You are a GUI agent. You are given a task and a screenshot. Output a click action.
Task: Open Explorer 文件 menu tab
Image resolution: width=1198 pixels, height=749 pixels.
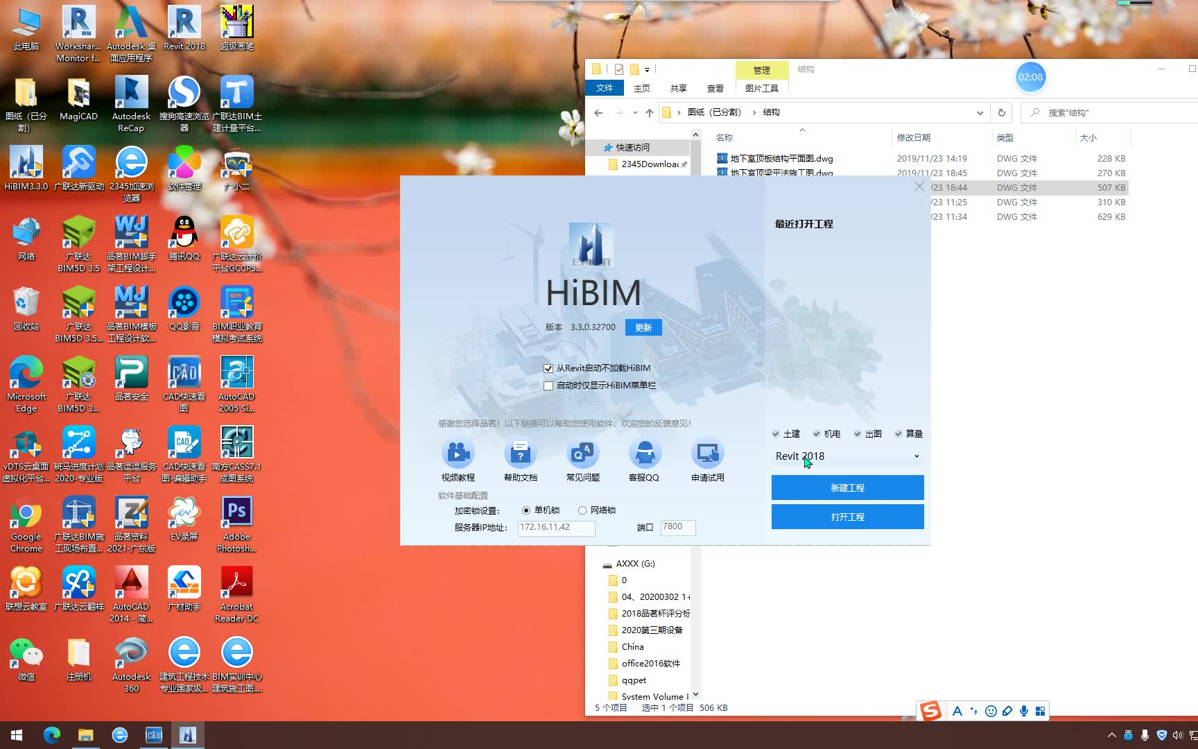click(x=605, y=88)
